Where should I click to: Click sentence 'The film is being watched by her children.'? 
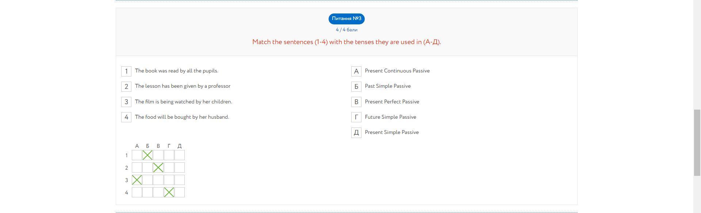(183, 102)
